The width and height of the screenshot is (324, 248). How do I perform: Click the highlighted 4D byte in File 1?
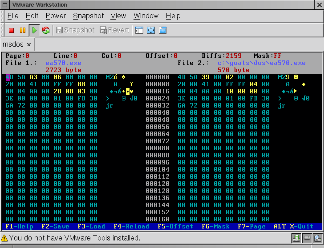point(9,77)
